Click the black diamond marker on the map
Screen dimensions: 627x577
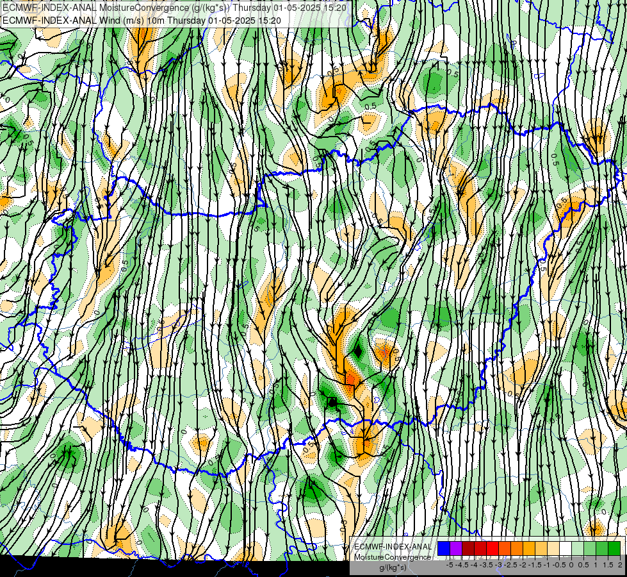(x=358, y=351)
